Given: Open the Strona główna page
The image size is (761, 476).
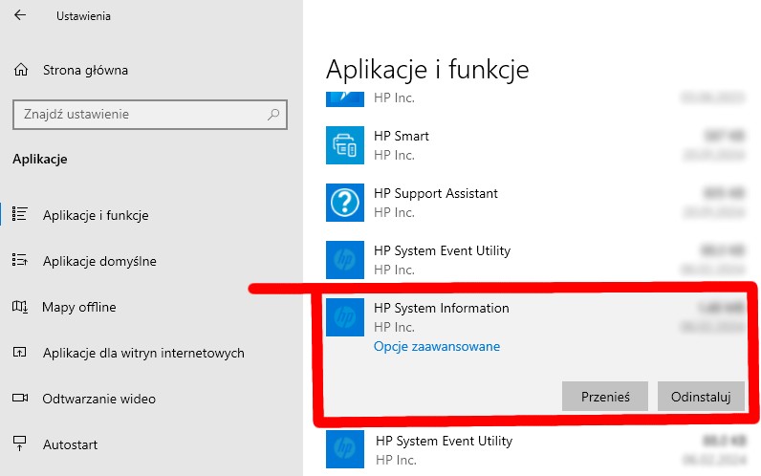Looking at the screenshot, I should tap(85, 71).
